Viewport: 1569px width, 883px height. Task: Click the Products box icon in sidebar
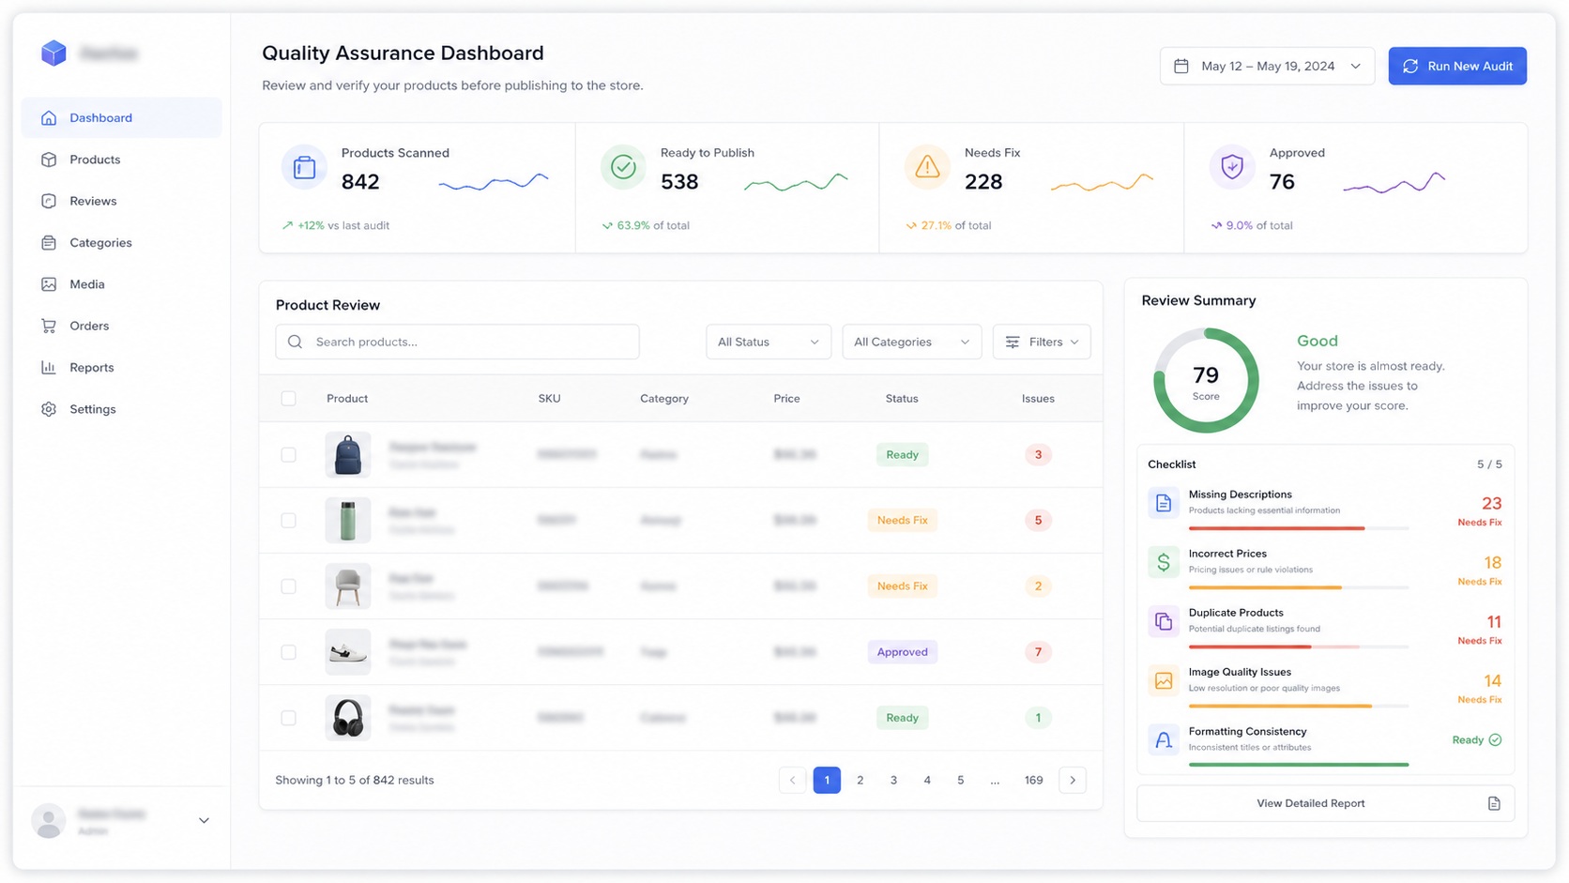pyautogui.click(x=49, y=160)
